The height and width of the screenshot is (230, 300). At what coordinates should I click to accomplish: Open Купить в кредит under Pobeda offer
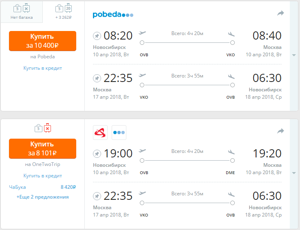pyautogui.click(x=43, y=68)
